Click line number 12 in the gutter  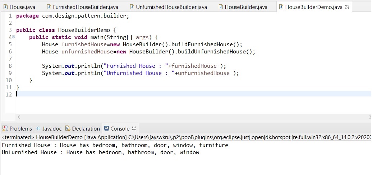tap(8, 94)
